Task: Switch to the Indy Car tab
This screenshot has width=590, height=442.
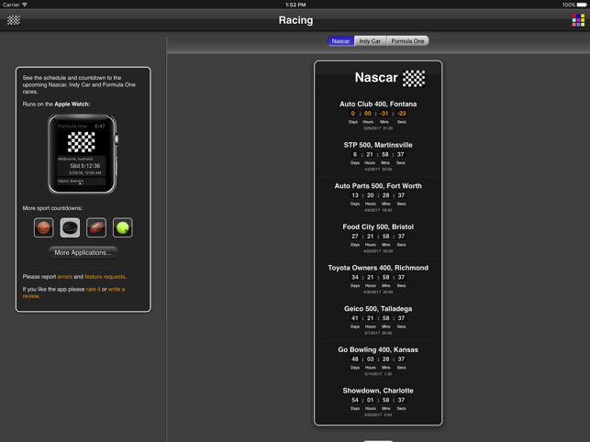Action: 371,41
